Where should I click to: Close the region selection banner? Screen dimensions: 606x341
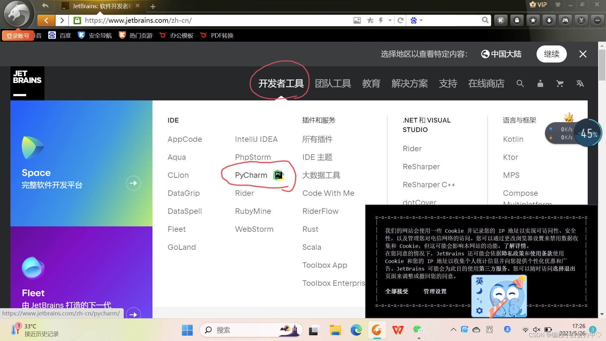click(583, 54)
